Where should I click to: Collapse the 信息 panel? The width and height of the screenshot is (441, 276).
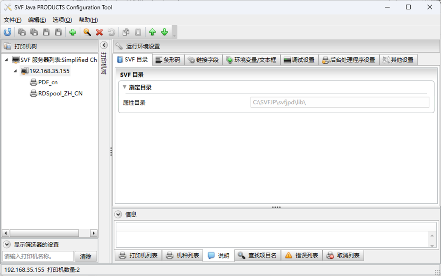click(x=118, y=215)
